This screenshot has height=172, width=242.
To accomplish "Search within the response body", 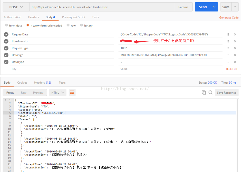I will (210, 93).
